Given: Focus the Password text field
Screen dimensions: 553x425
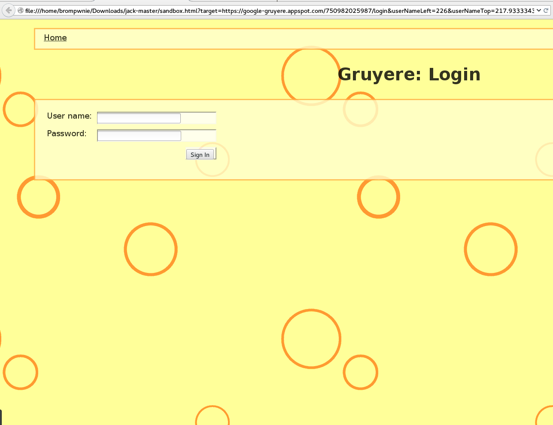Looking at the screenshot, I should [139, 136].
